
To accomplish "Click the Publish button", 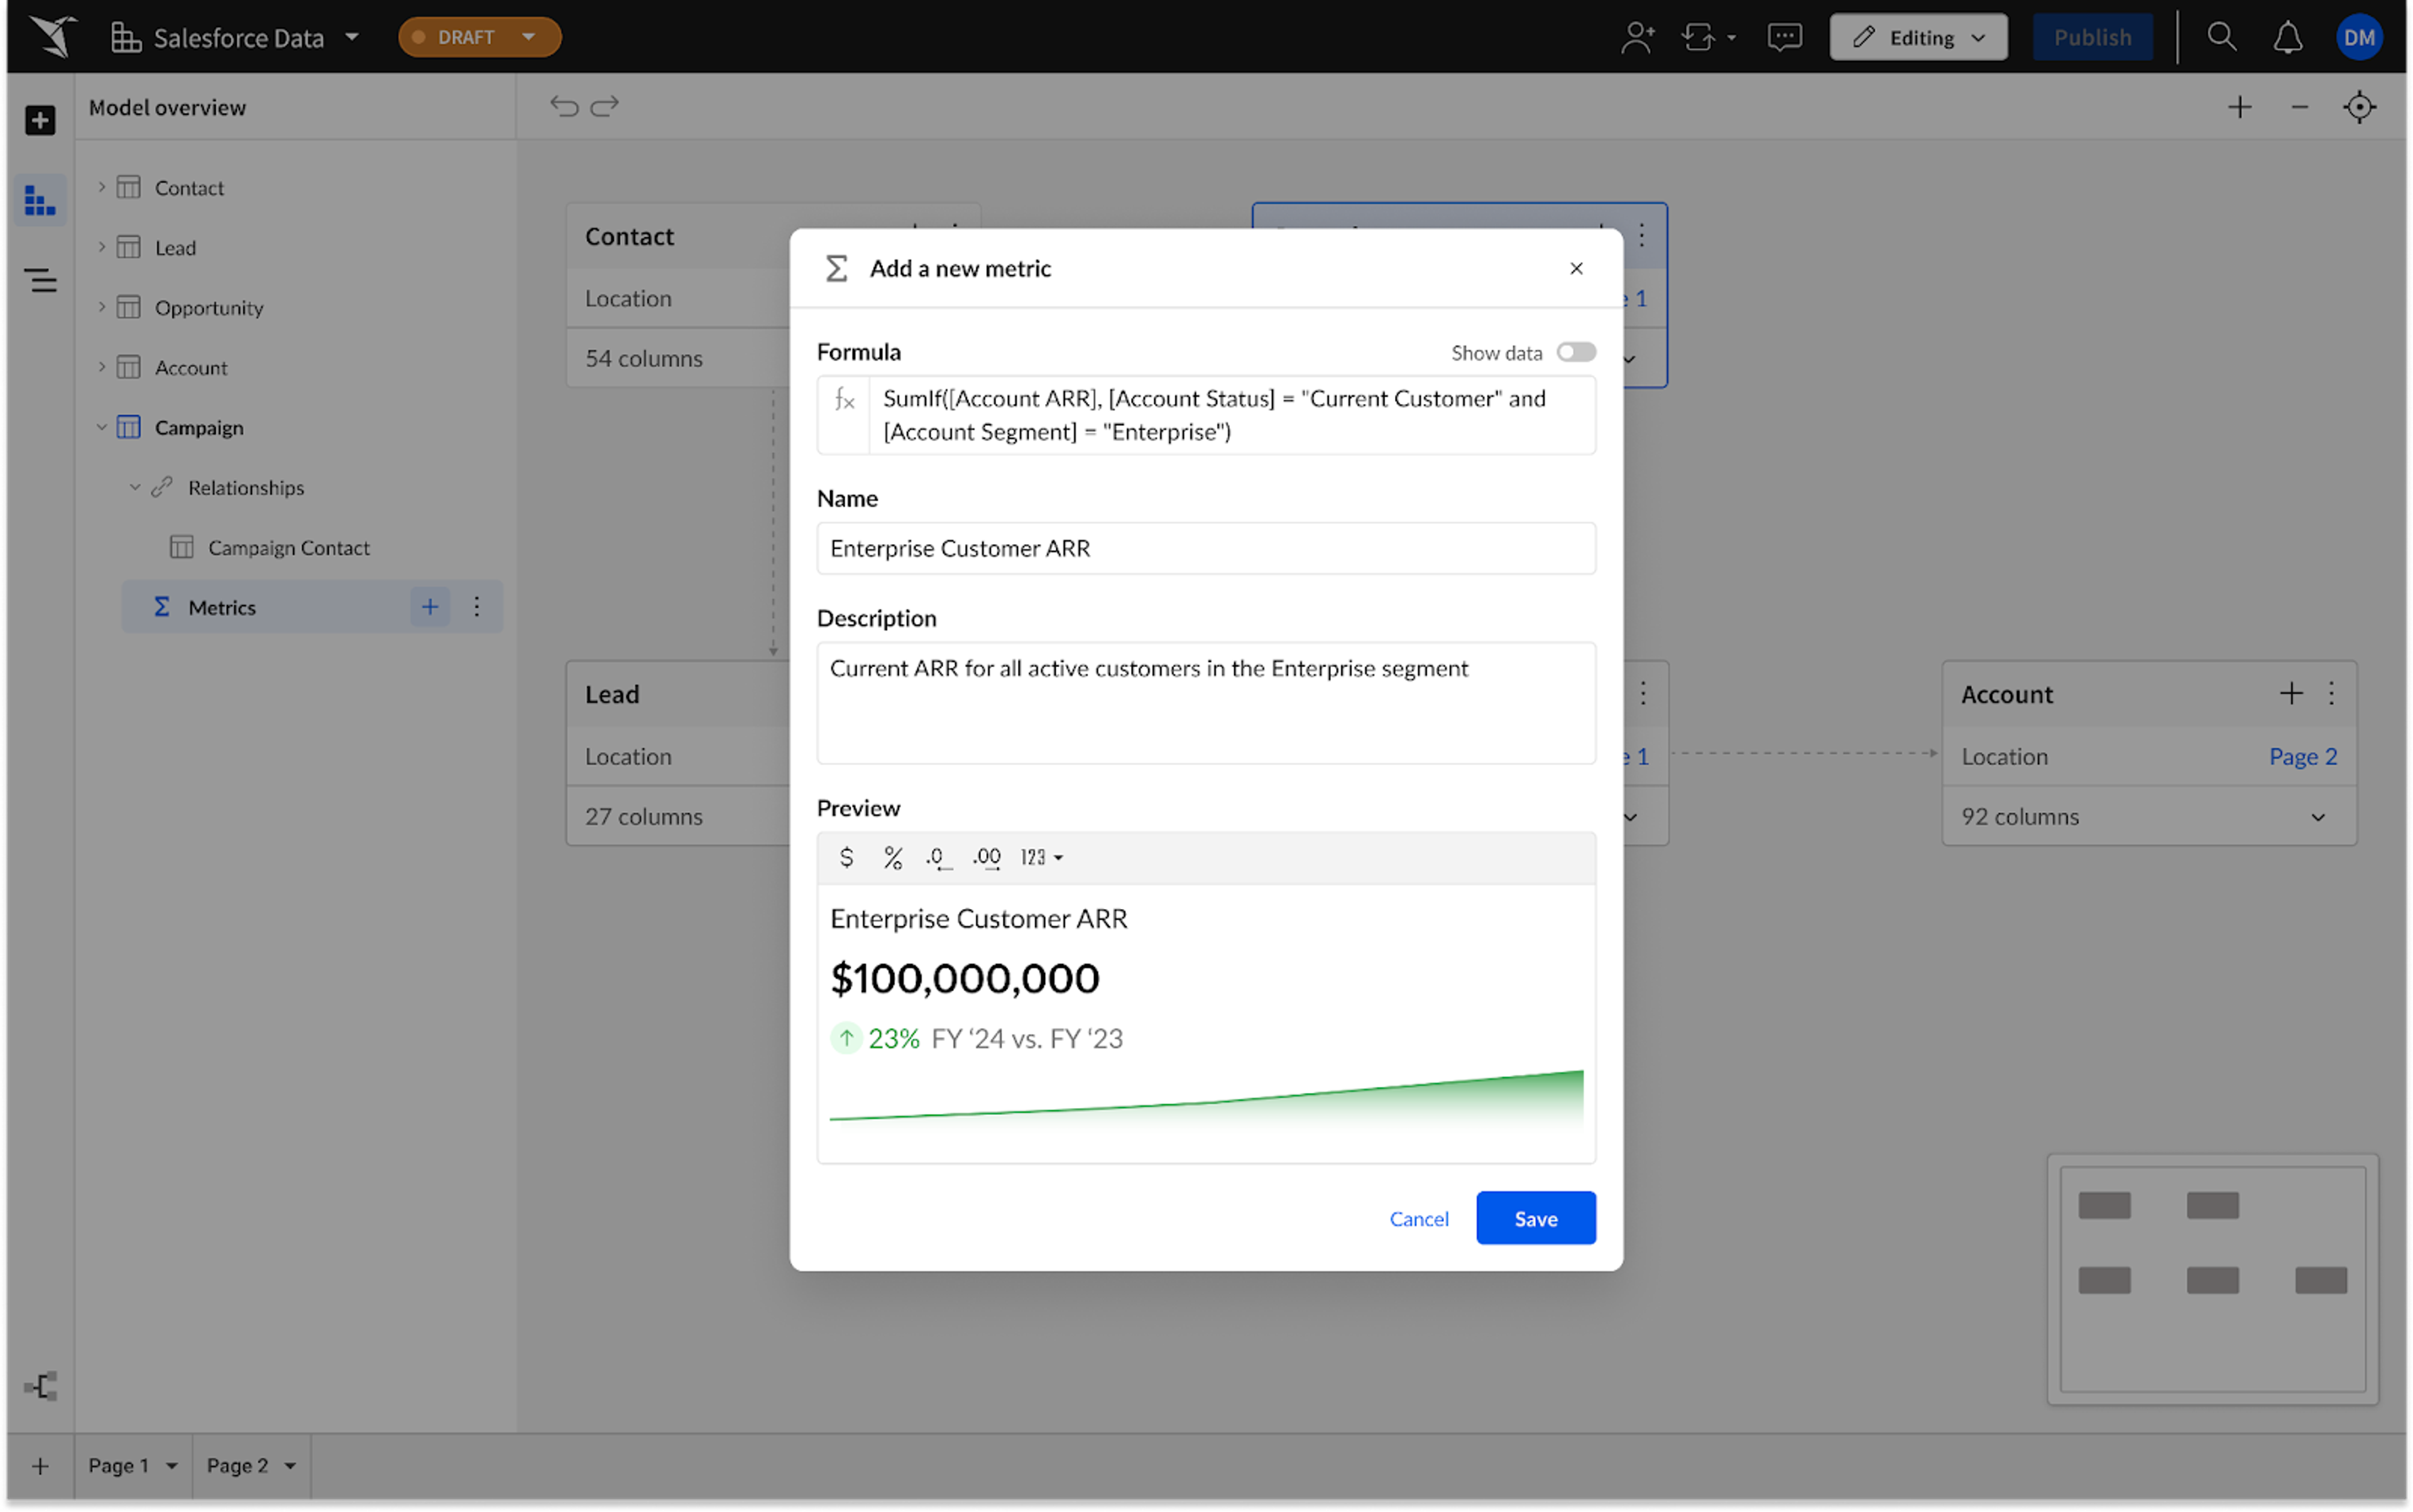I will [x=2092, y=37].
